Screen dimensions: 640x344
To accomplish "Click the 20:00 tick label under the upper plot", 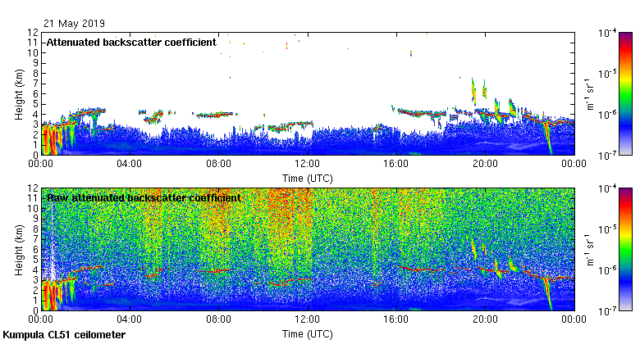I will (x=485, y=164).
